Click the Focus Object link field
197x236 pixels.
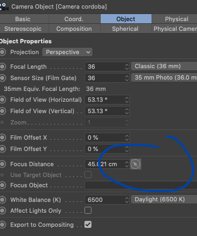pyautogui.click(x=141, y=185)
